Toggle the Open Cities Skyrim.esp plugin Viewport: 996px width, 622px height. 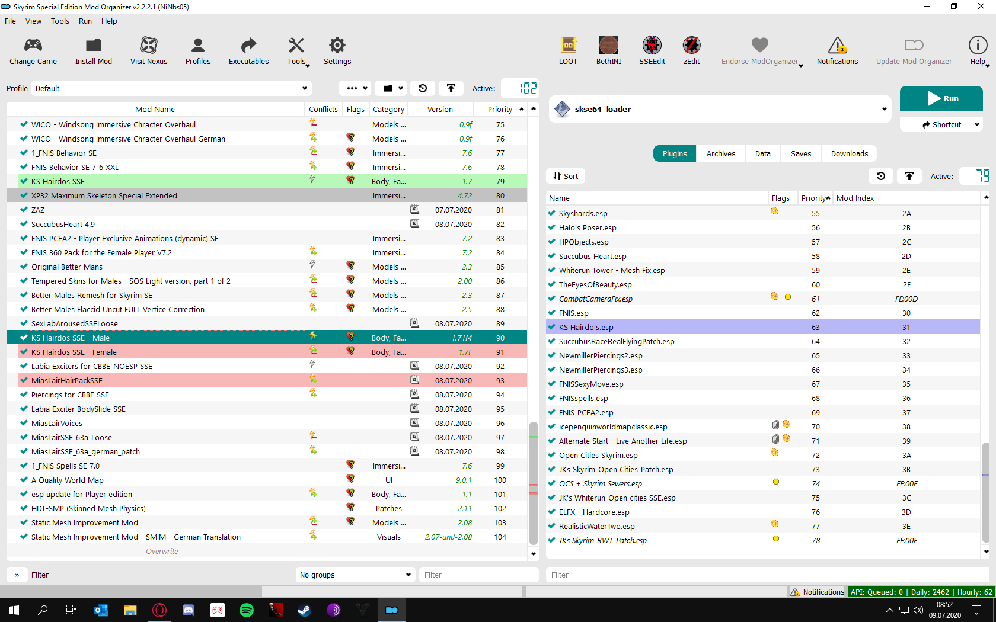(x=551, y=455)
